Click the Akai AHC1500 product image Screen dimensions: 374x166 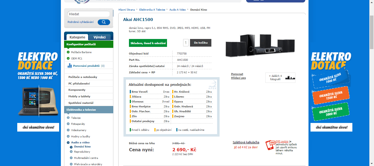[x=260, y=46]
